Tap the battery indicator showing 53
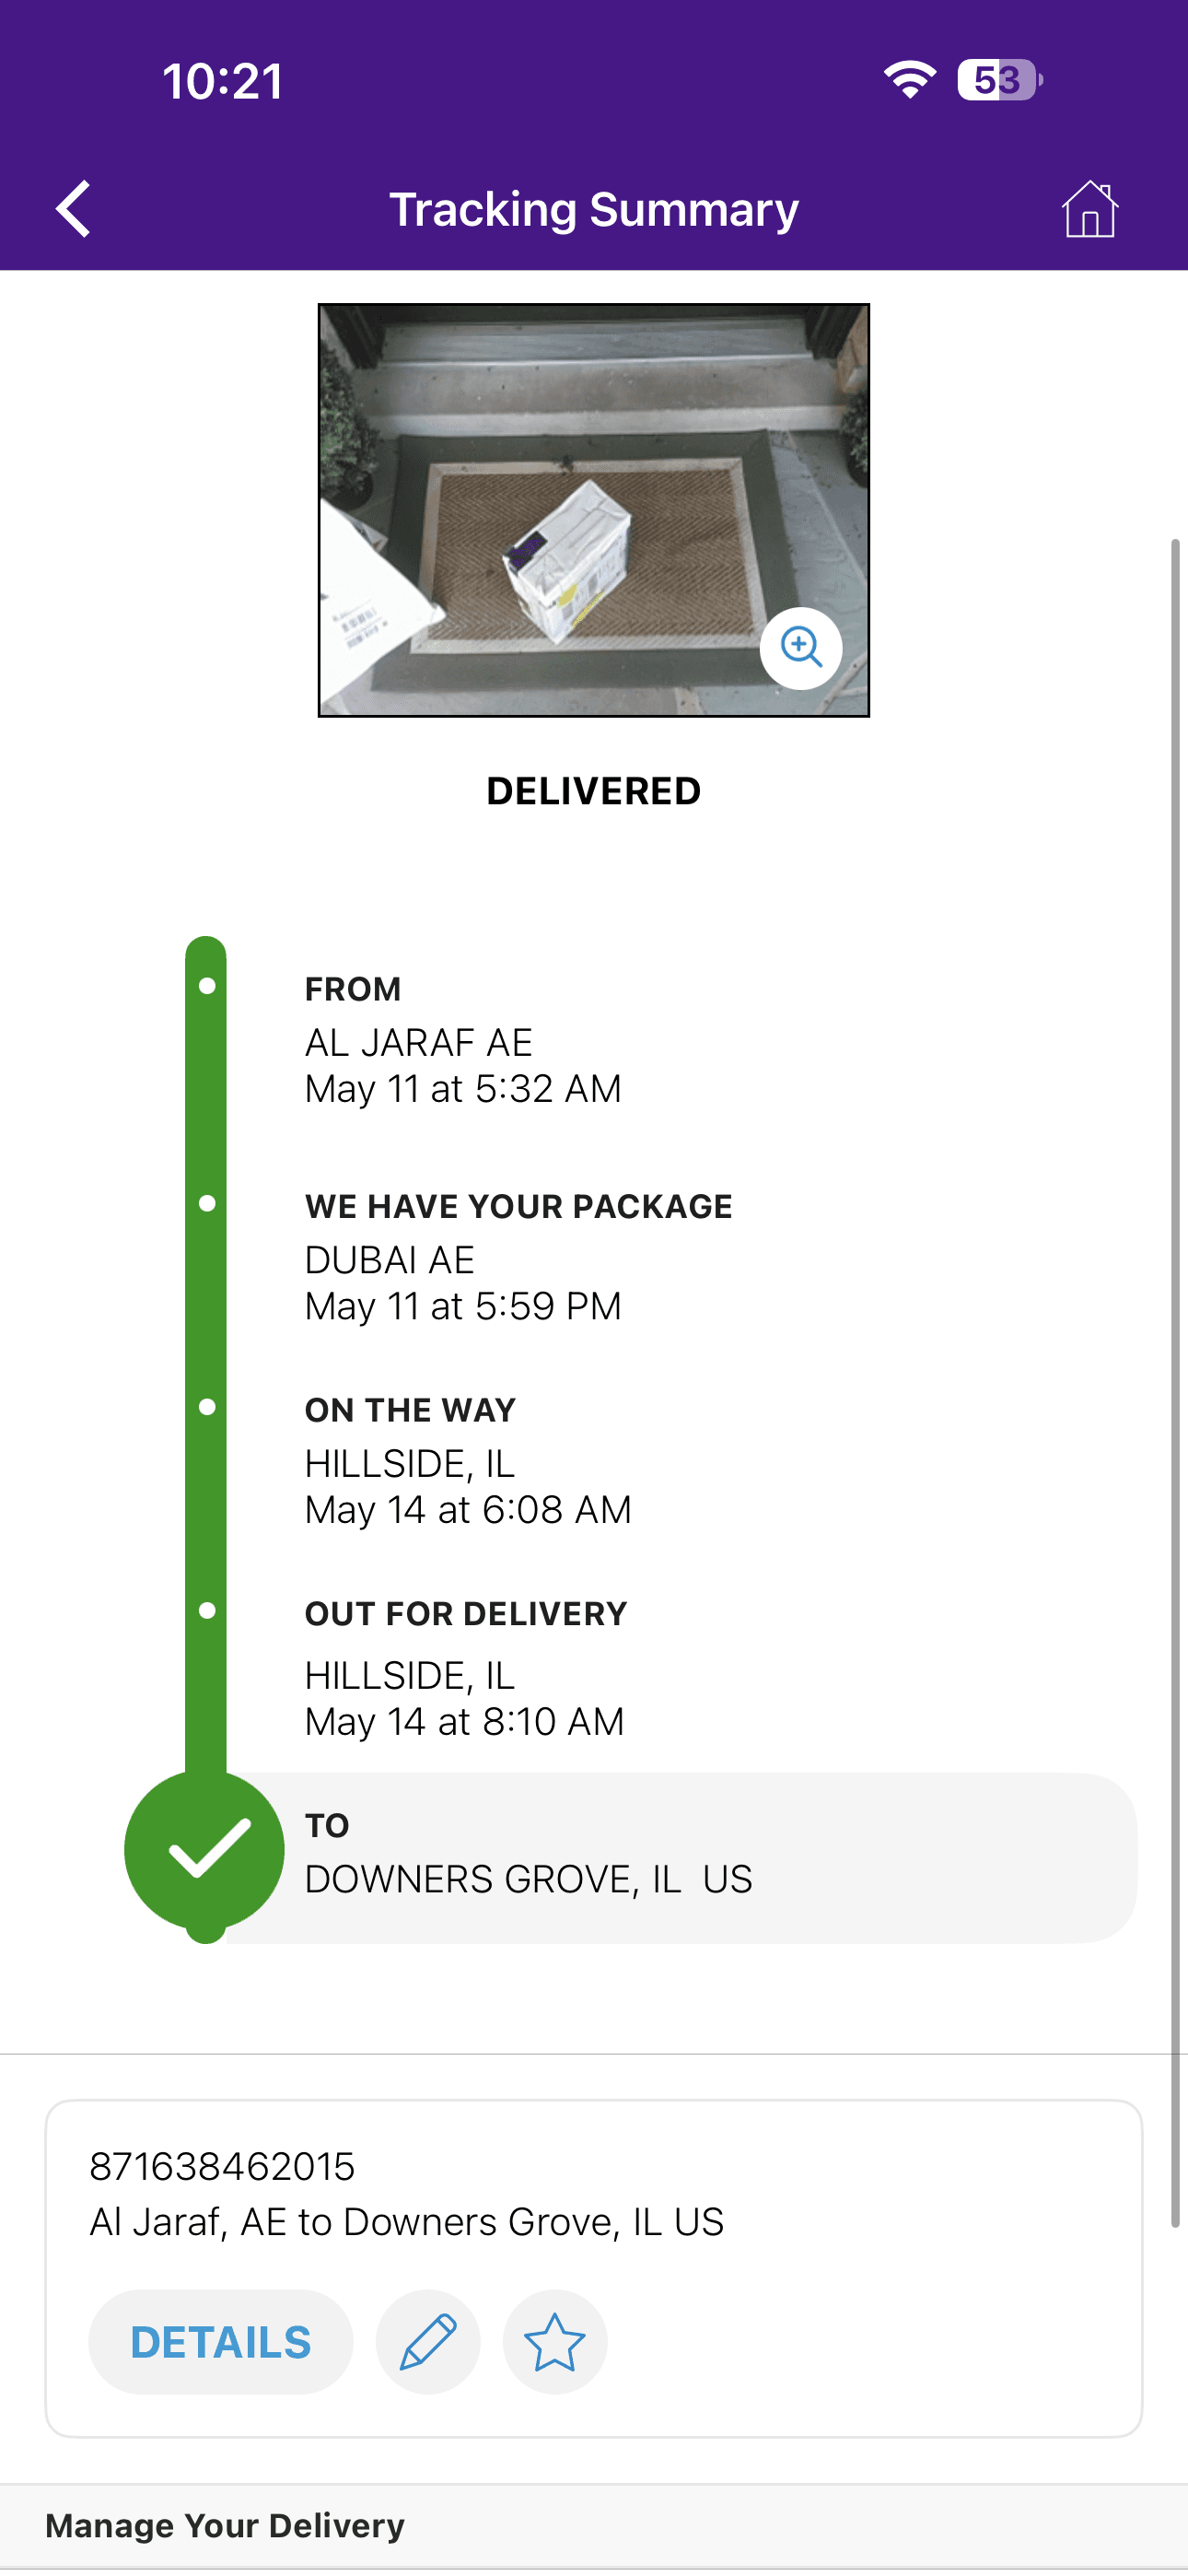This screenshot has height=2576, width=1188. click(1000, 80)
